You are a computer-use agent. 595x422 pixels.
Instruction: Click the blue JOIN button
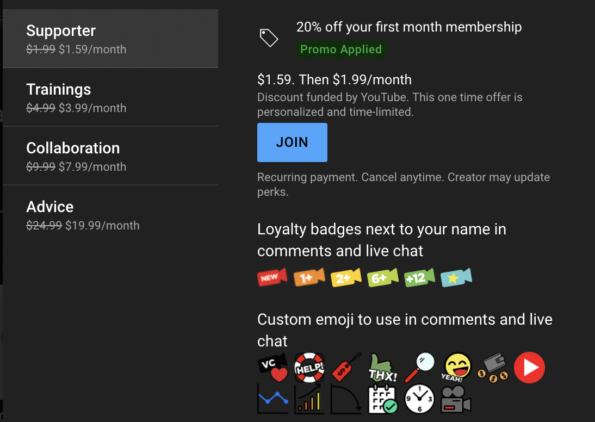(292, 142)
